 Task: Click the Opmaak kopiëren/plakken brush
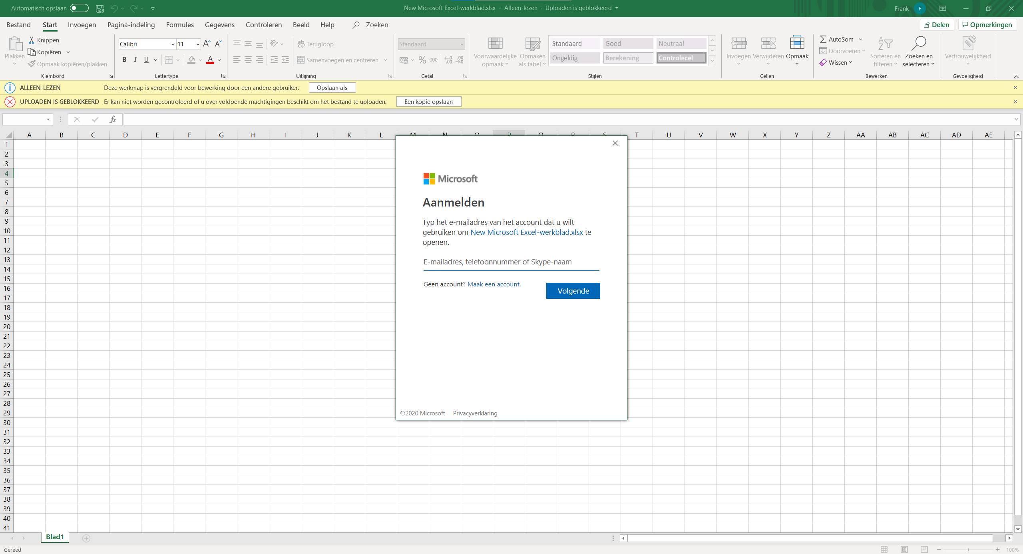click(x=32, y=64)
